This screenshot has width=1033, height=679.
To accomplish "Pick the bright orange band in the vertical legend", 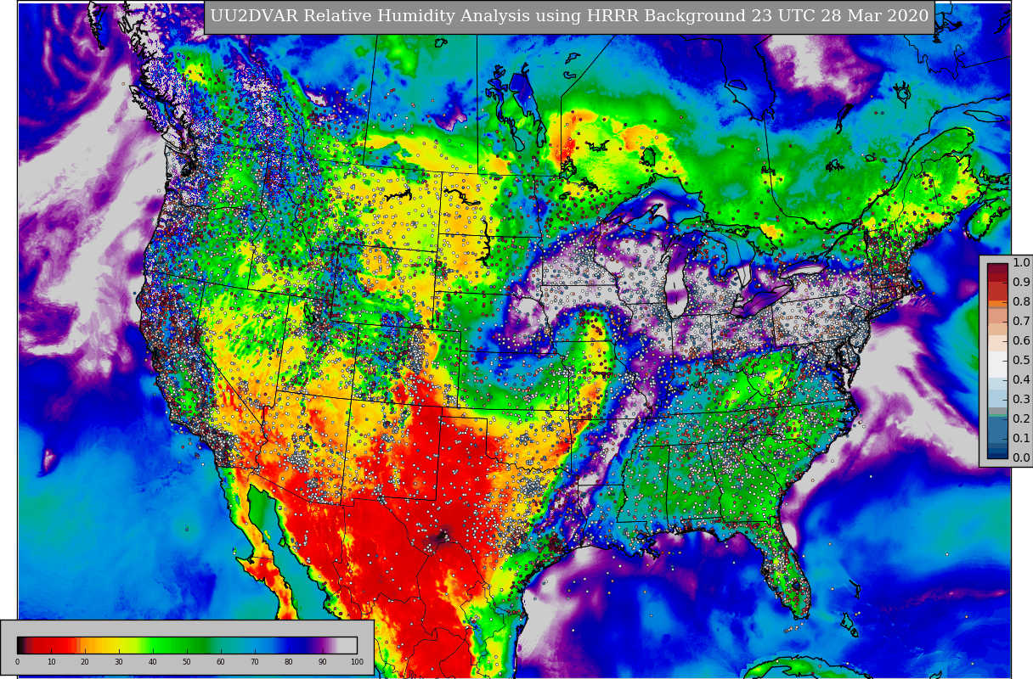I will coord(997,303).
